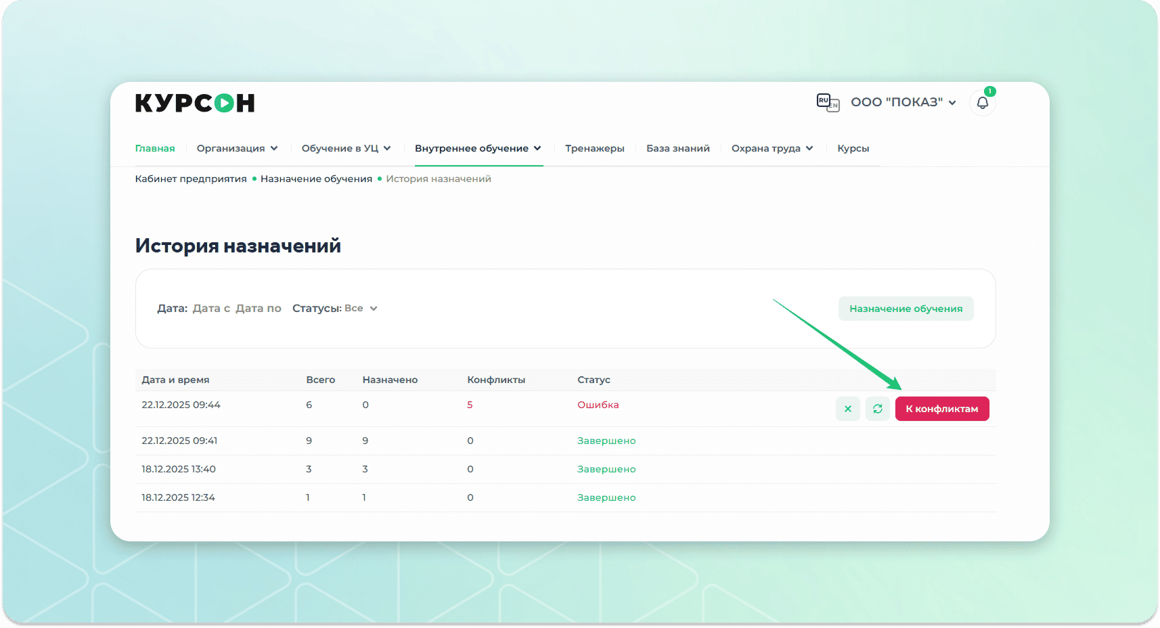Expand Охрана труда menu
The height and width of the screenshot is (628, 1160).
(772, 148)
